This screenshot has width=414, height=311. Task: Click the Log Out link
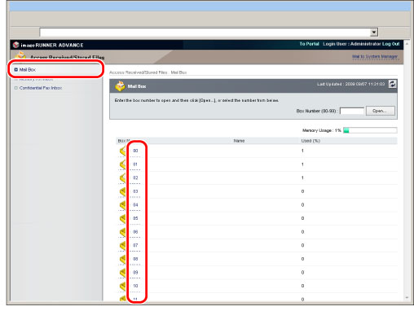(x=391, y=44)
